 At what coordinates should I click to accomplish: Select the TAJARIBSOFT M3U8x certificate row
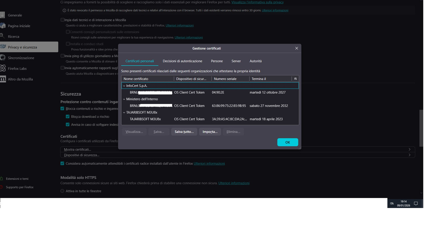pyautogui.click(x=210, y=119)
